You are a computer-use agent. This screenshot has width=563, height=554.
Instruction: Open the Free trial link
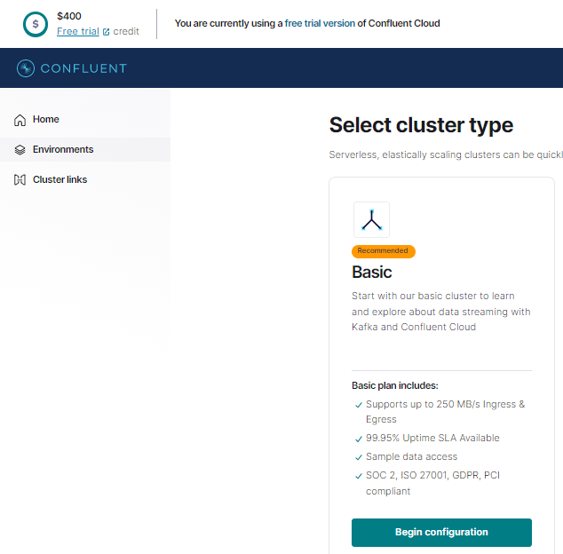pyautogui.click(x=78, y=32)
